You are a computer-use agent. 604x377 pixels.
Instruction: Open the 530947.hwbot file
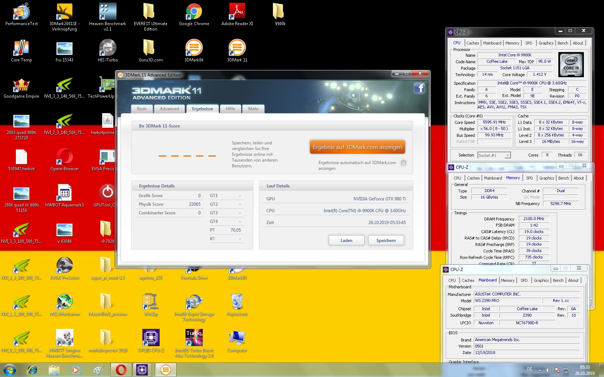point(22,160)
